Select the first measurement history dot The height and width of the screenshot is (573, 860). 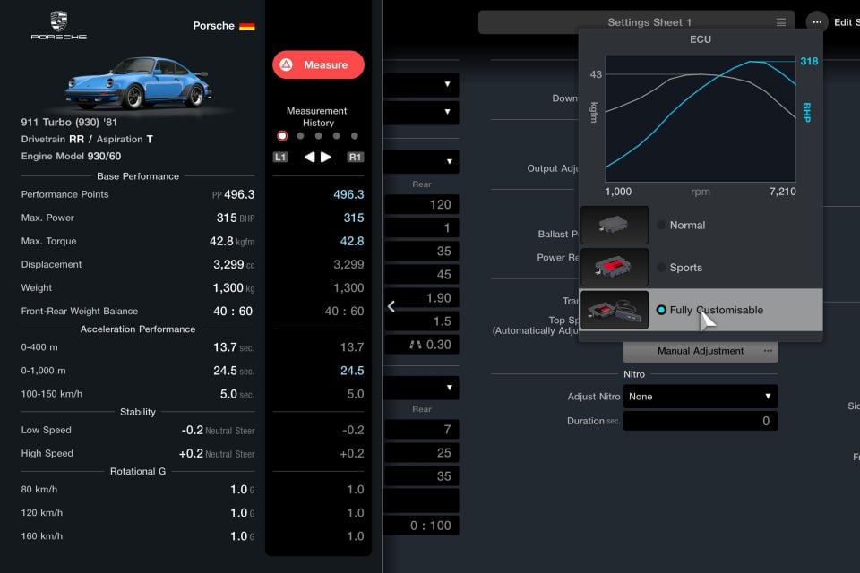[282, 136]
